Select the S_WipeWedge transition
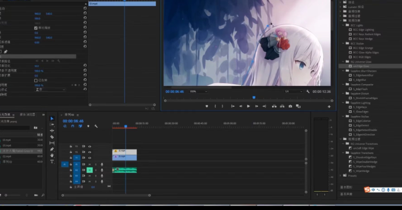 click(x=361, y=171)
